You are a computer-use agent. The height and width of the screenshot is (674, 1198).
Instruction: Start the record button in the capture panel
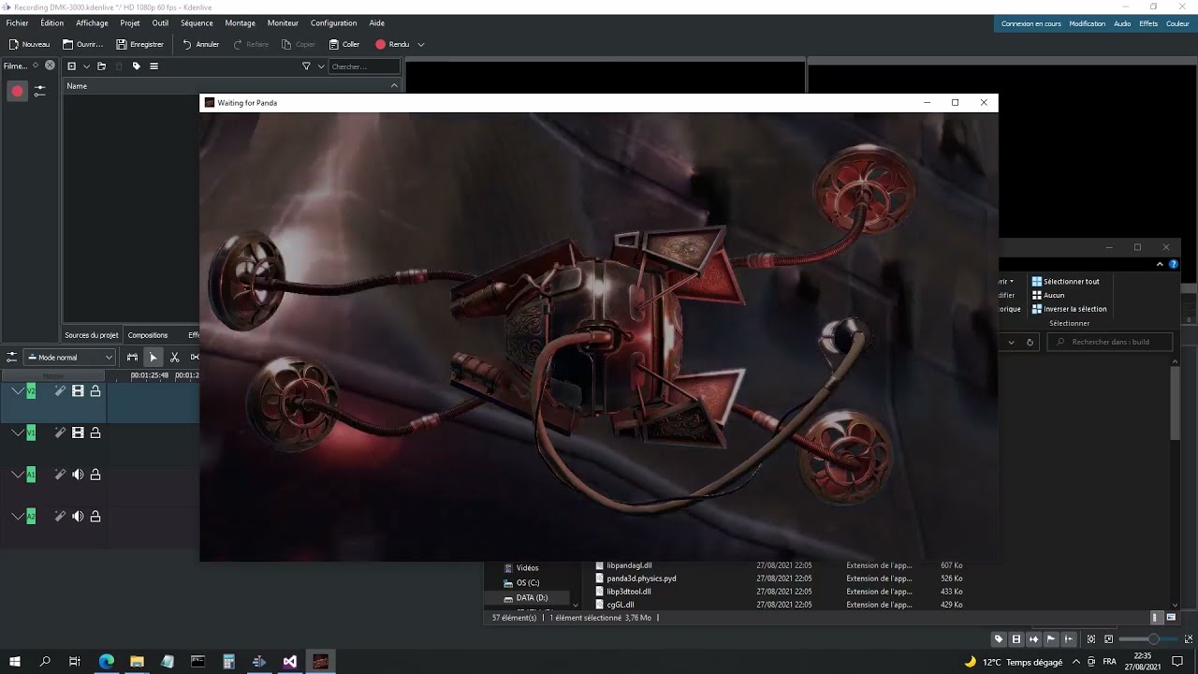[x=17, y=91]
